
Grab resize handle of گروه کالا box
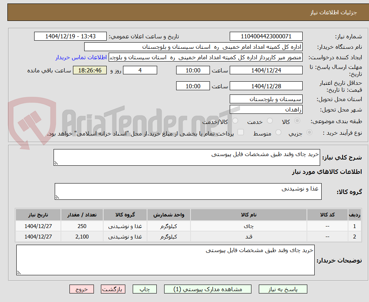click(x=57, y=197)
